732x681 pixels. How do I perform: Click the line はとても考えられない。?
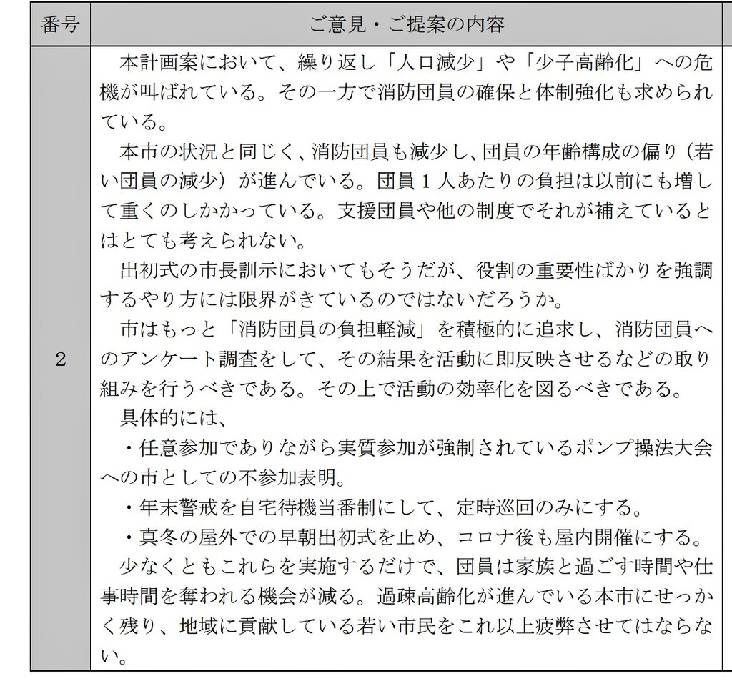pyautogui.click(x=204, y=241)
